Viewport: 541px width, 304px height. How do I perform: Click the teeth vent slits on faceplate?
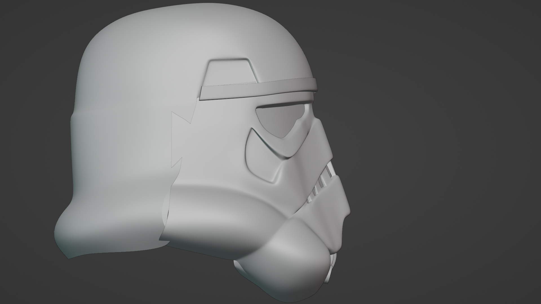pyautogui.click(x=321, y=183)
